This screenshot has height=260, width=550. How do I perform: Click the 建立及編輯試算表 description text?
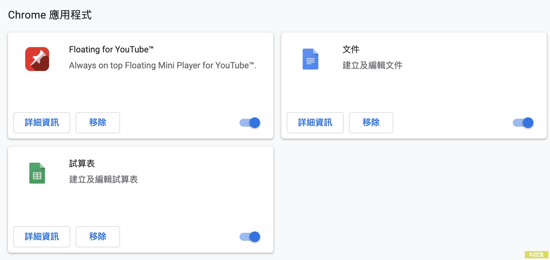tap(103, 179)
